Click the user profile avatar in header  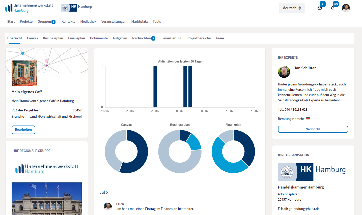346,8
